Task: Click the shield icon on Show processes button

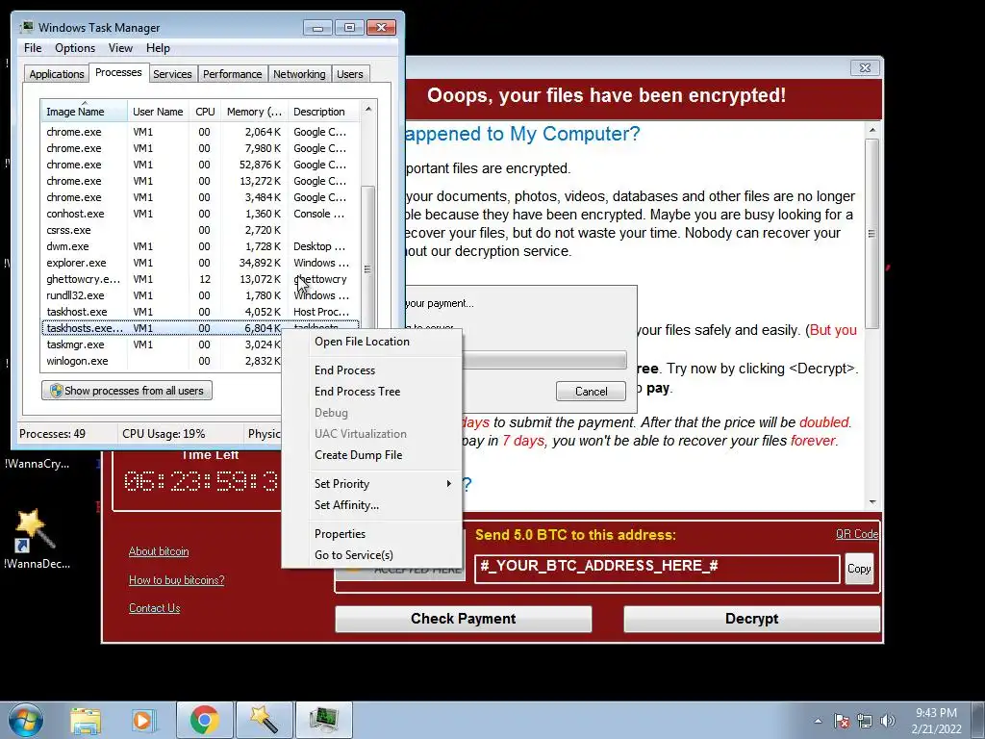Action: 56,391
